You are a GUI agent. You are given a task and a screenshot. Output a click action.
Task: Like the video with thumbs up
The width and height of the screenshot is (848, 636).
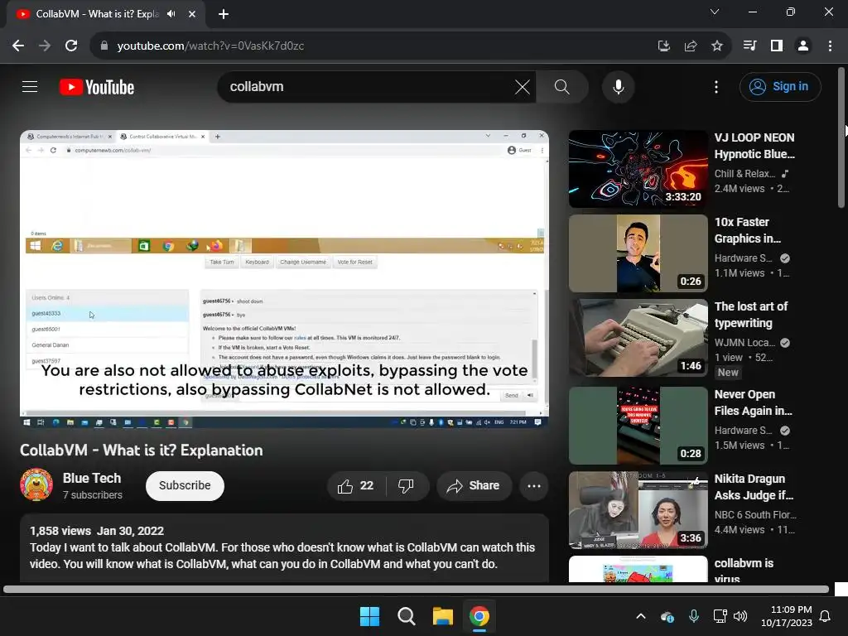point(356,485)
